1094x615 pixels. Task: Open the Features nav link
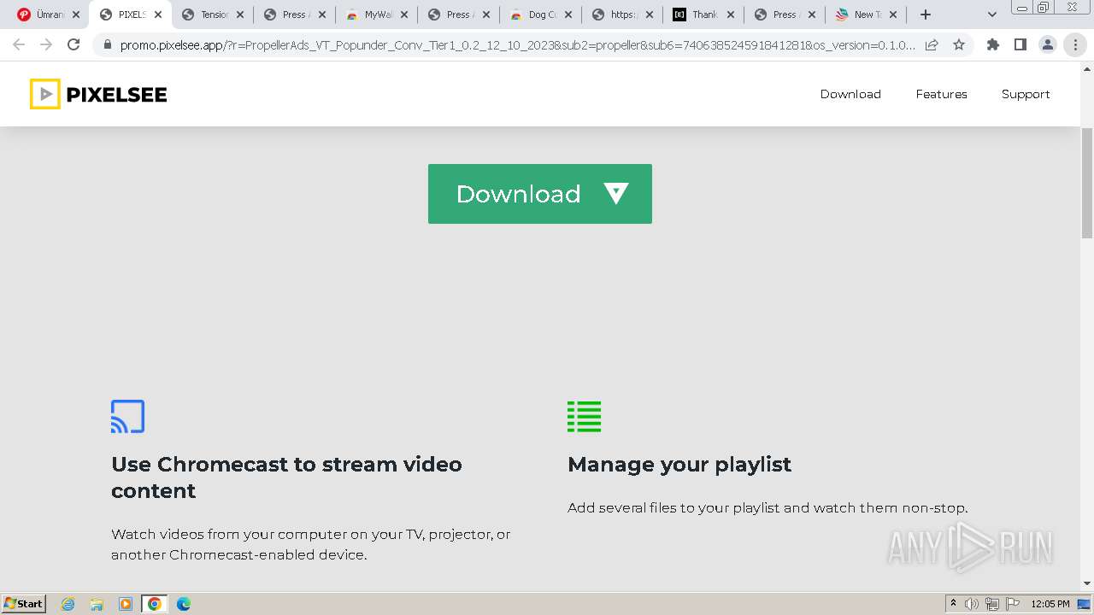[941, 94]
